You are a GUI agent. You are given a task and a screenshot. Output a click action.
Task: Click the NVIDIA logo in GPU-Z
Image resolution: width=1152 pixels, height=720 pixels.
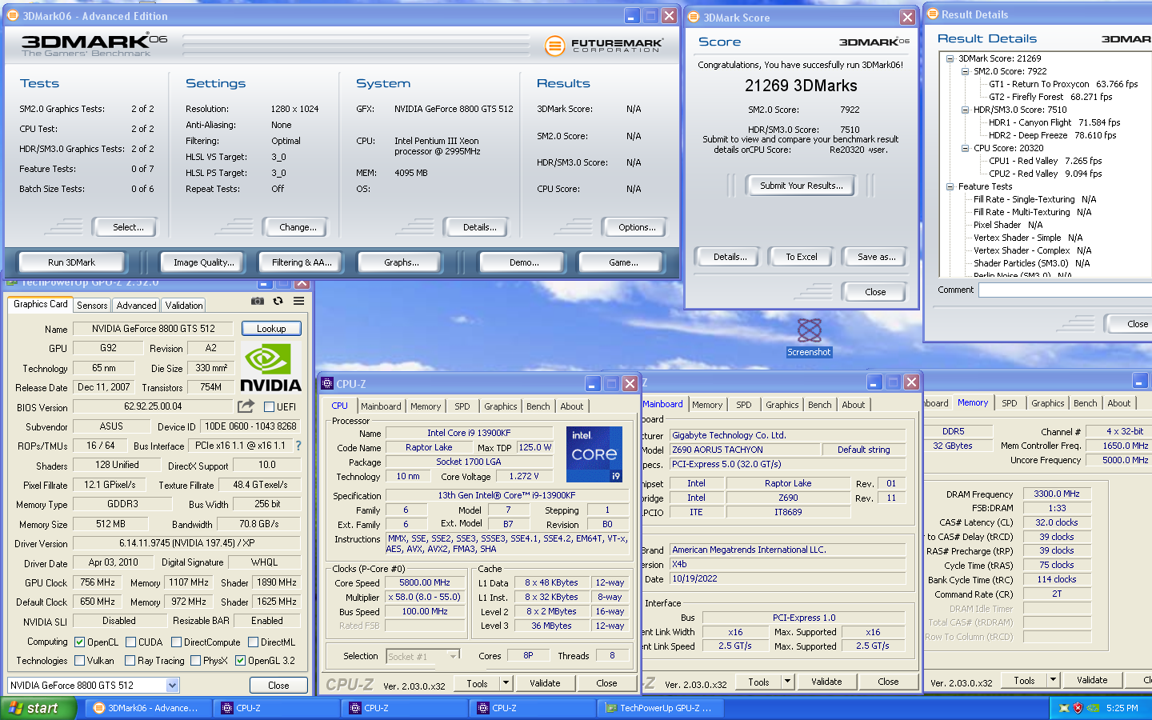(270, 367)
